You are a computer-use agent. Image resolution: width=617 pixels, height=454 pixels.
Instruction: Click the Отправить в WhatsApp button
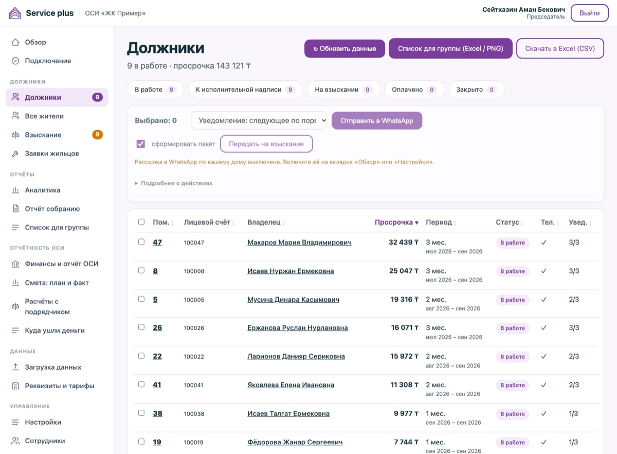[377, 120]
